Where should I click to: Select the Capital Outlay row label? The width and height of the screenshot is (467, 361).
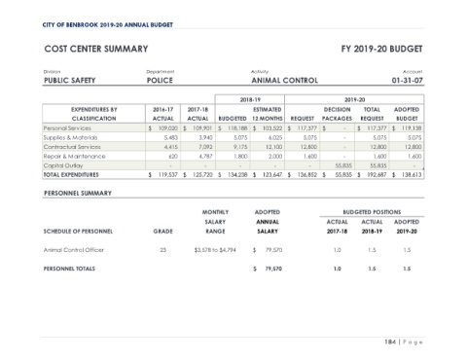(63, 165)
